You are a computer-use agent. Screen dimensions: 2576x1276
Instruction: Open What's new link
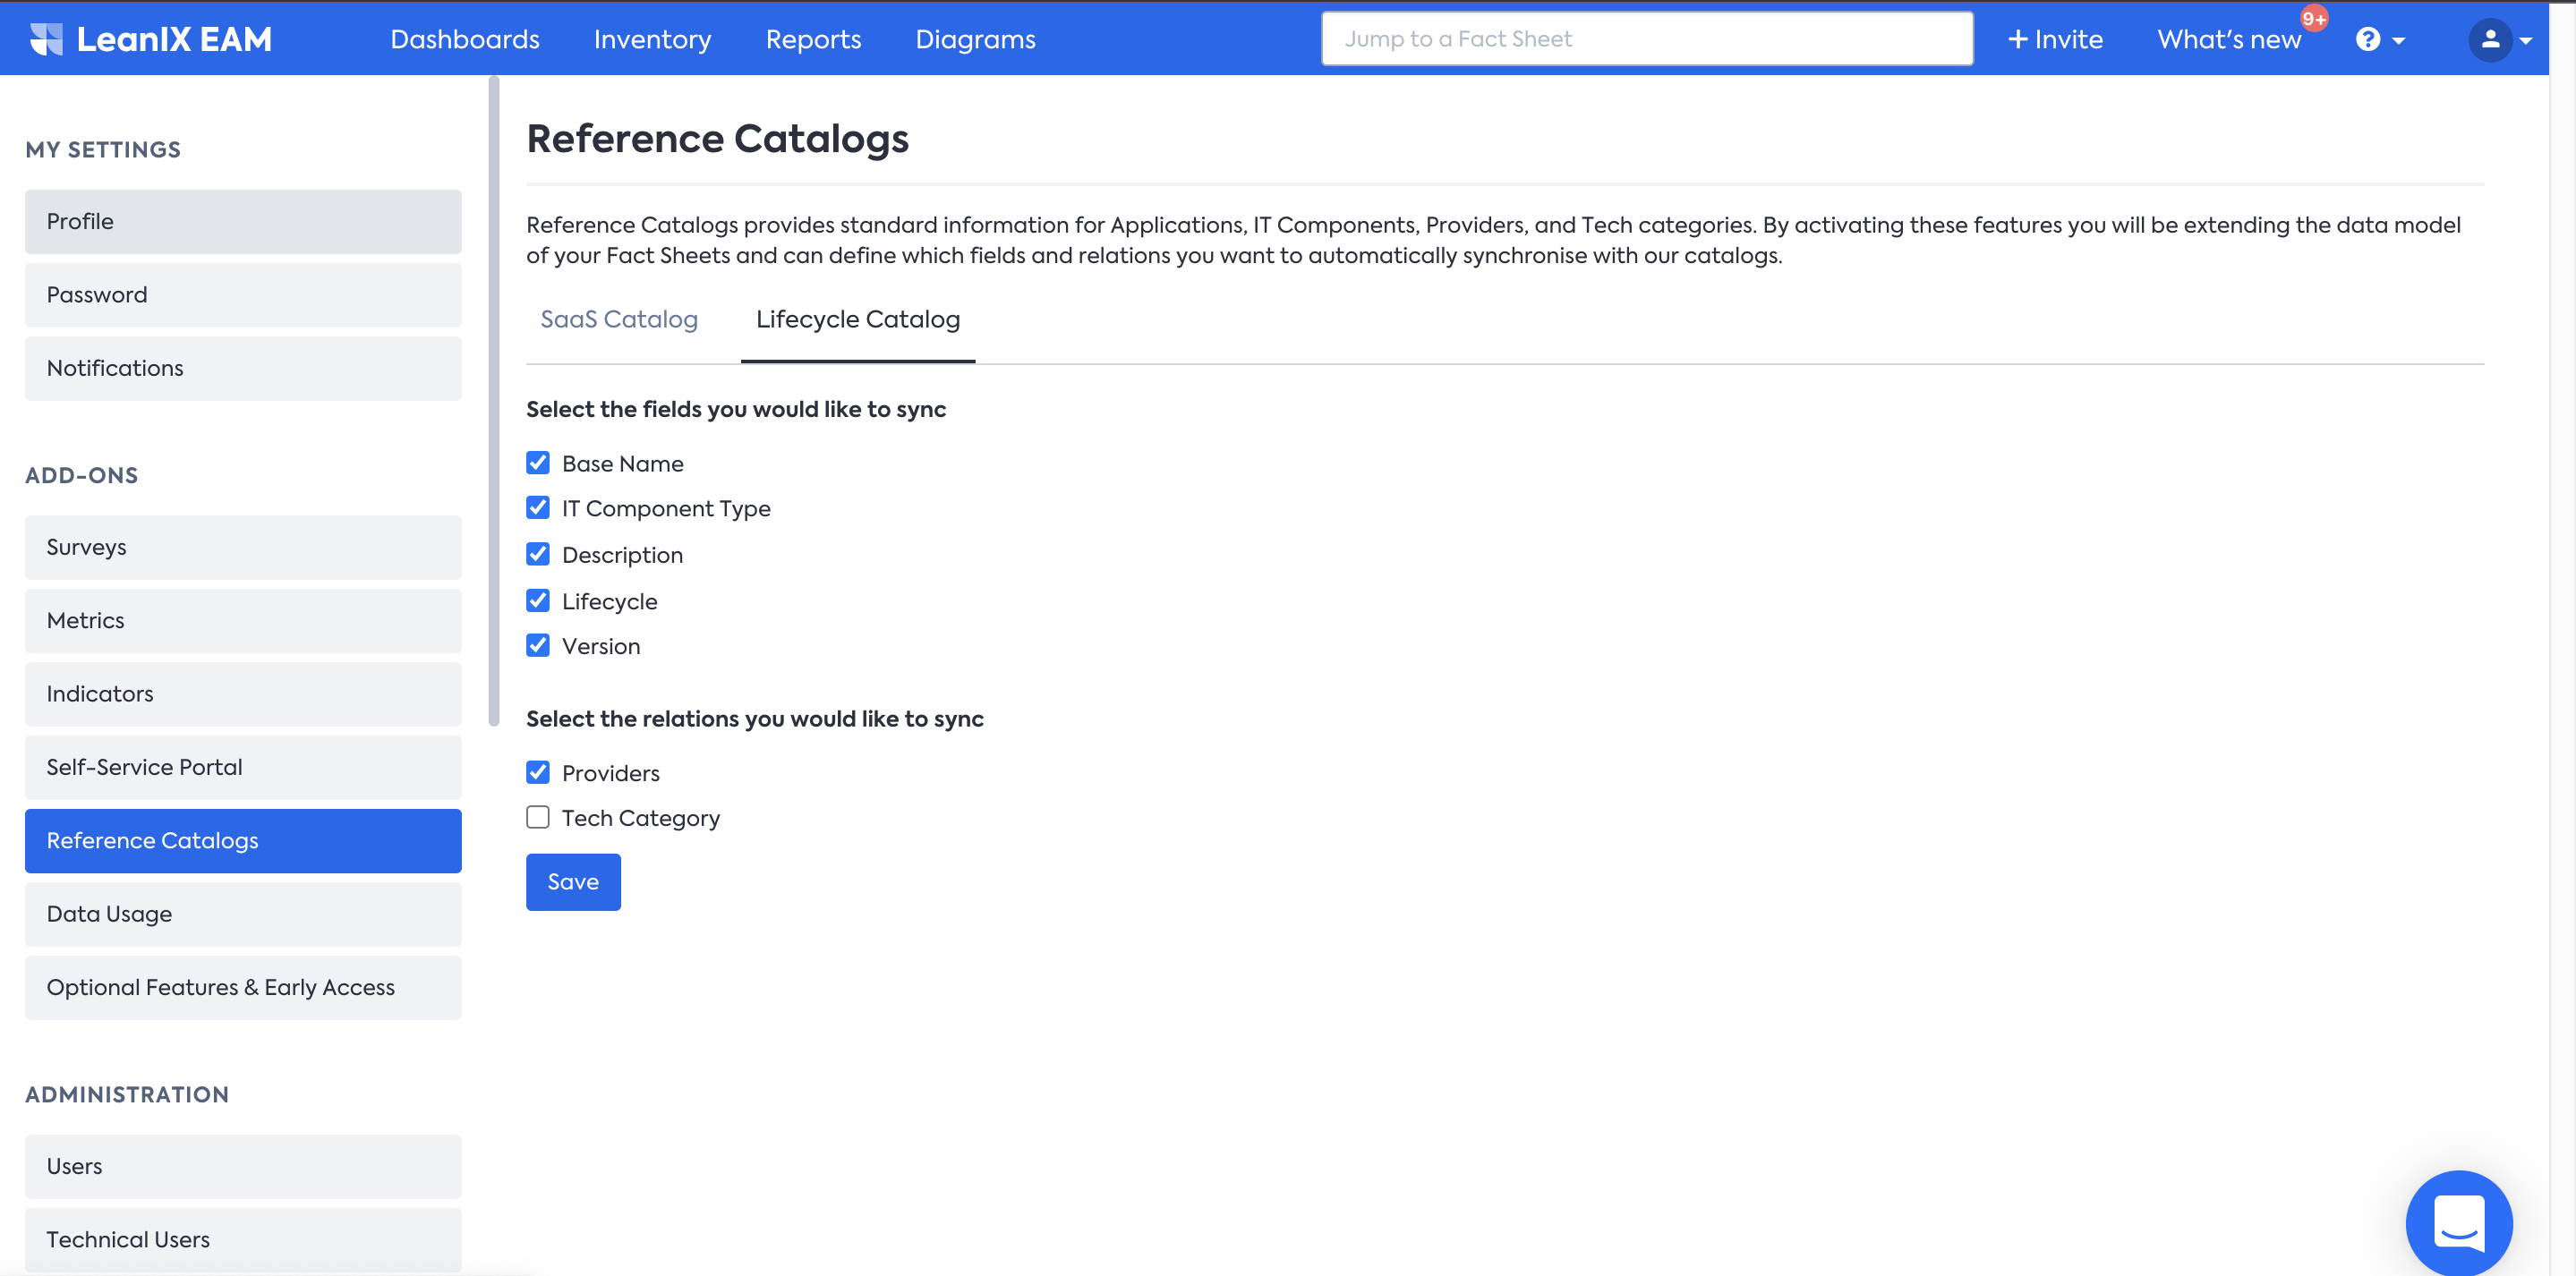pos(2229,39)
